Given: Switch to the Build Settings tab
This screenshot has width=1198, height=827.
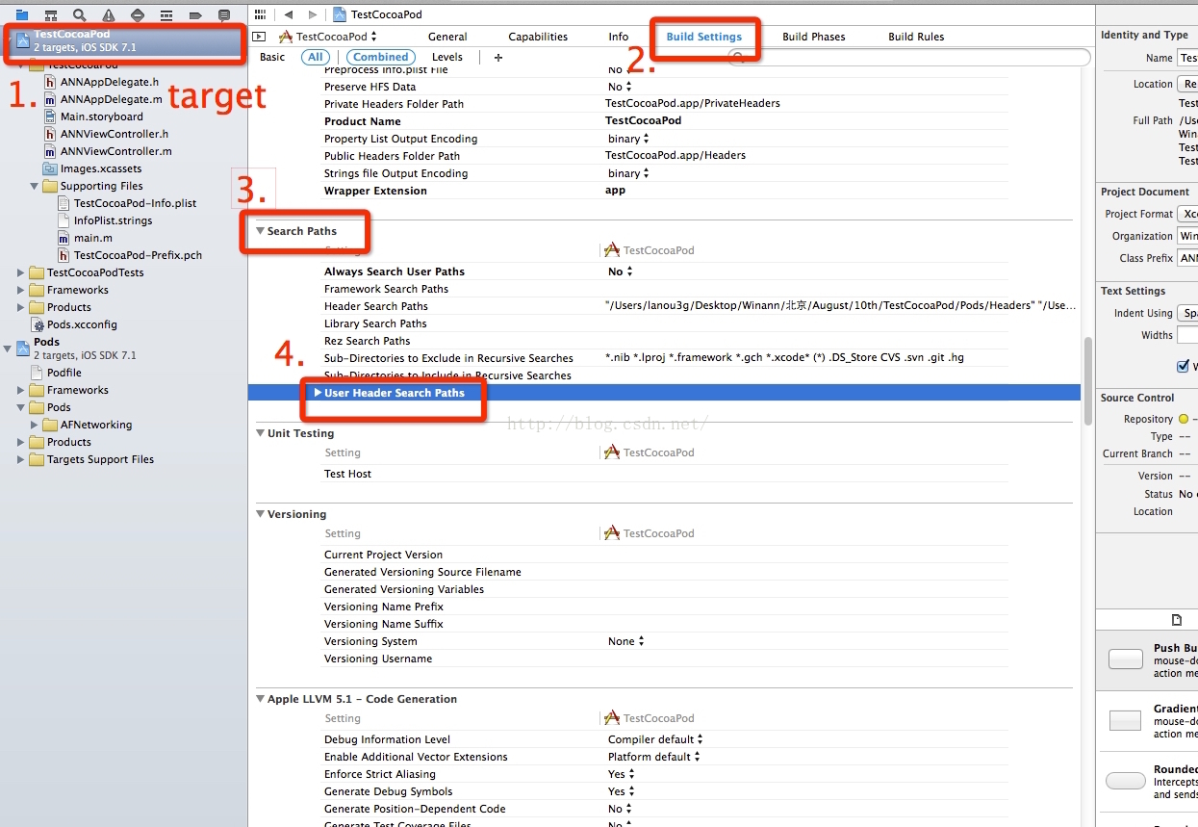Looking at the screenshot, I should pos(704,37).
